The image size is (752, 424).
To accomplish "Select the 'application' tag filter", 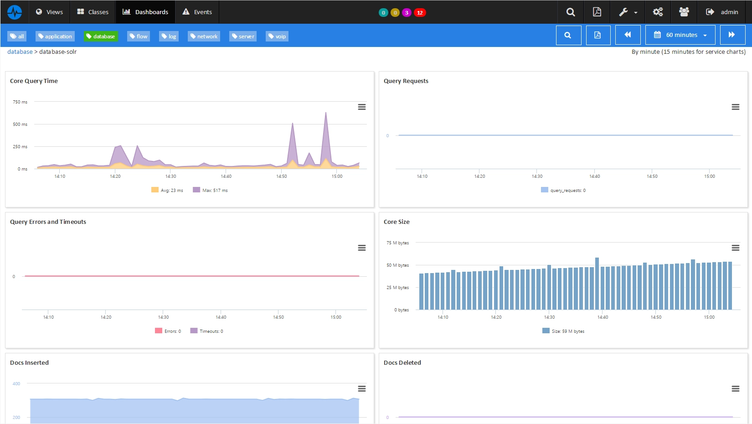I will click(x=55, y=36).
